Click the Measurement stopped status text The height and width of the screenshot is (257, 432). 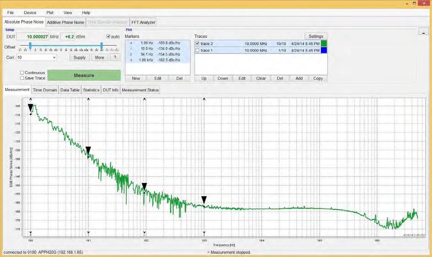pos(229,252)
